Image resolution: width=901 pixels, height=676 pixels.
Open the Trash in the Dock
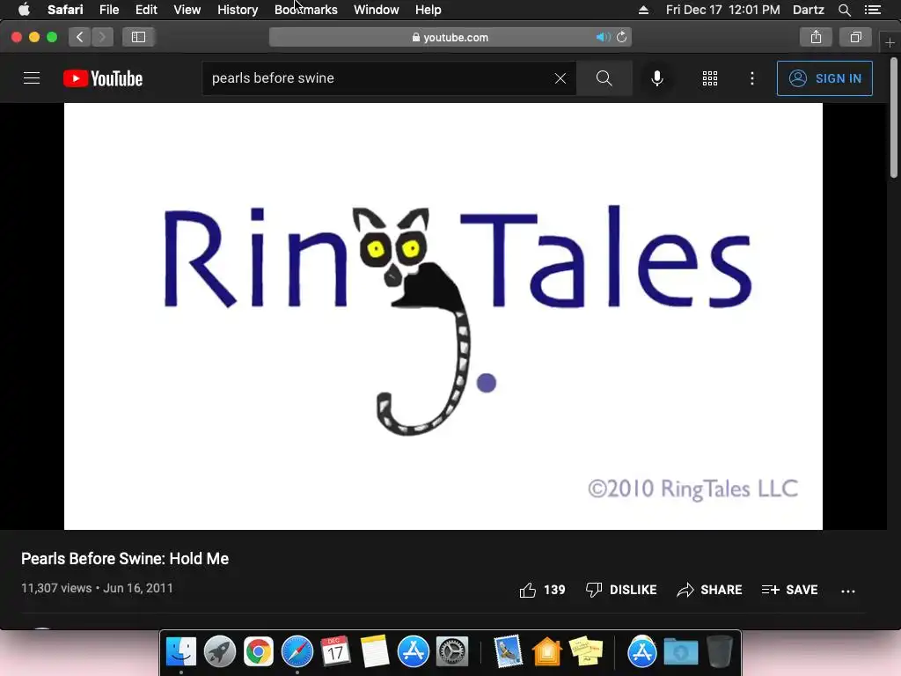[719, 652]
